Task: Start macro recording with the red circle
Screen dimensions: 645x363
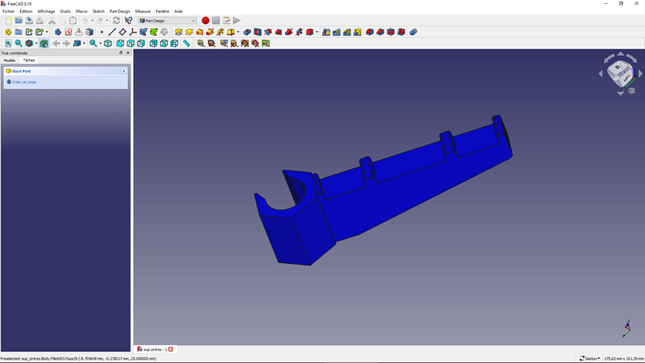Action: tap(206, 21)
